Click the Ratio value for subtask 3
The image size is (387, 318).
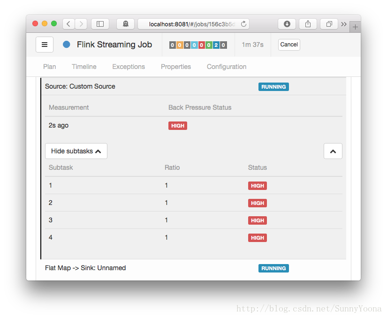[x=167, y=220]
